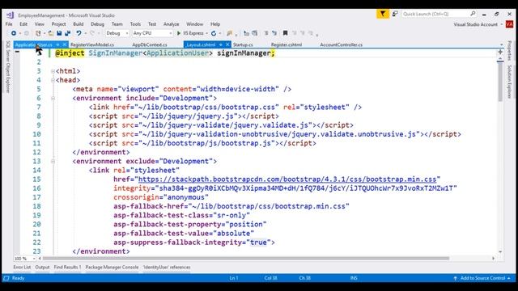This screenshot has width=518, height=291.
Task: Open the feedback icon beside Quick Launch
Action: pos(395,14)
